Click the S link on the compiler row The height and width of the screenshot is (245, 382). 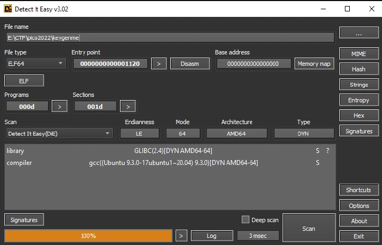tap(318, 163)
